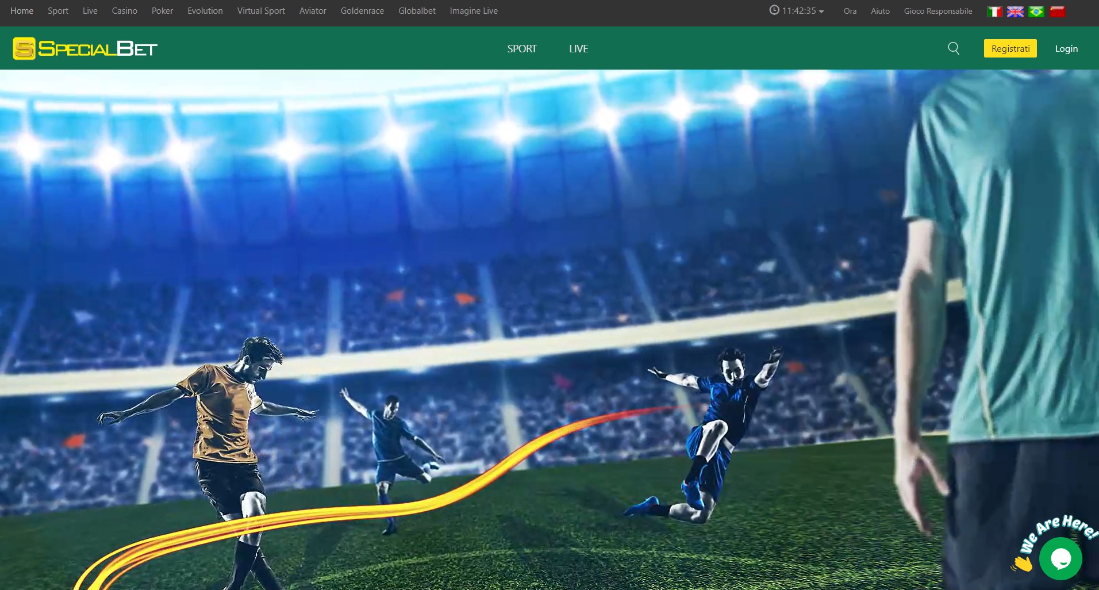Viewport: 1099px width, 590px height.
Task: Click the Login button
Action: point(1066,48)
